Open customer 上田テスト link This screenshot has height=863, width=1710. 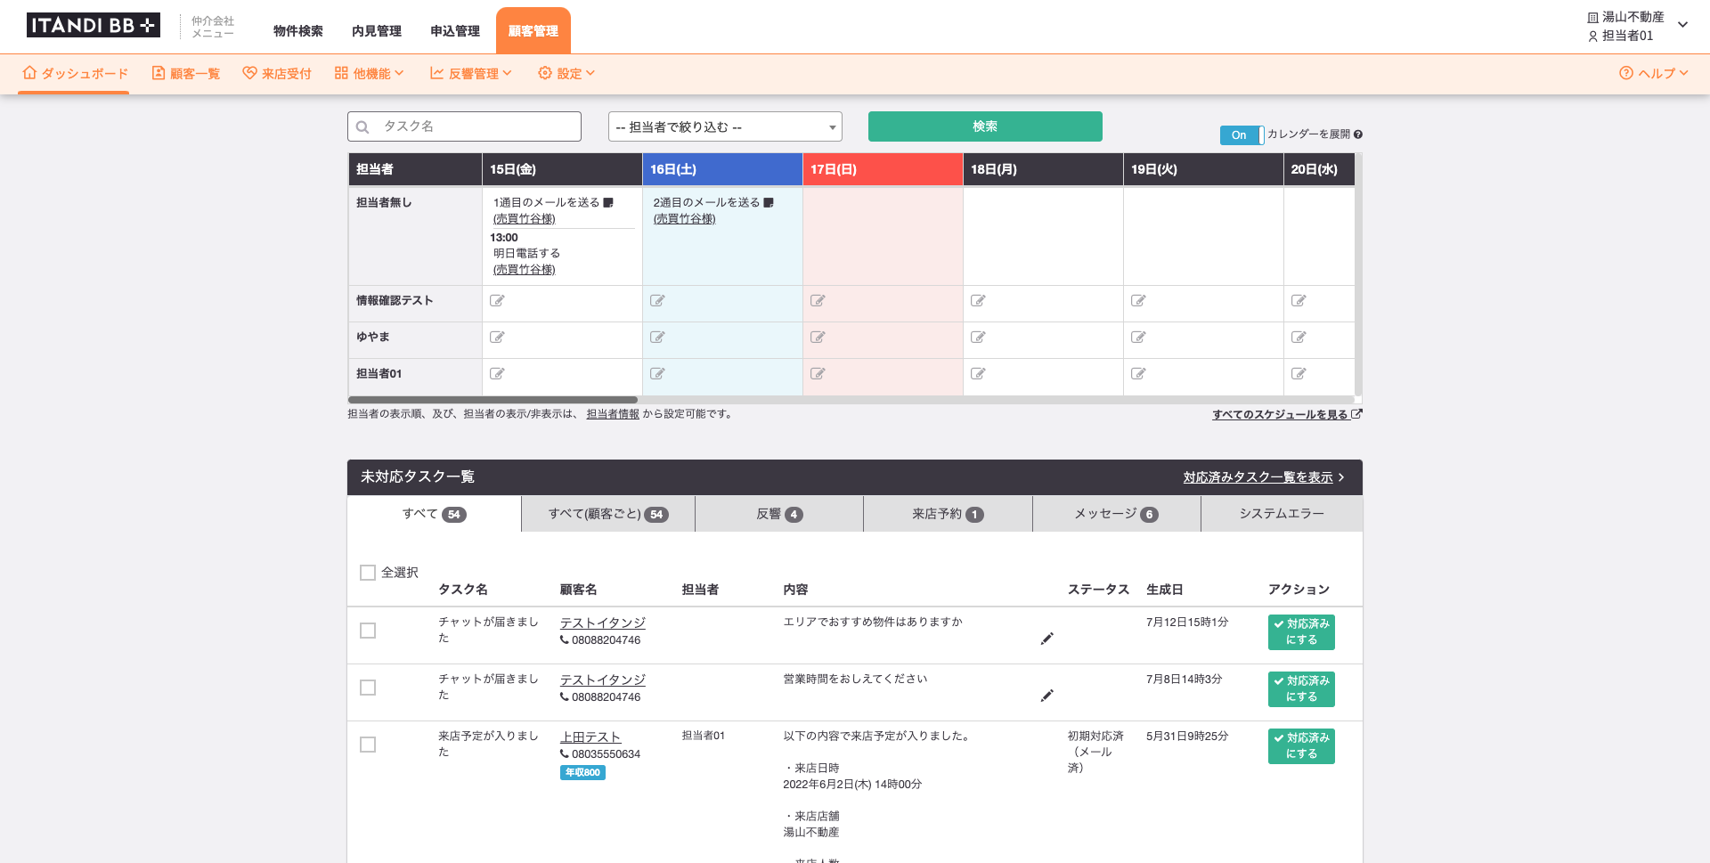pos(590,737)
